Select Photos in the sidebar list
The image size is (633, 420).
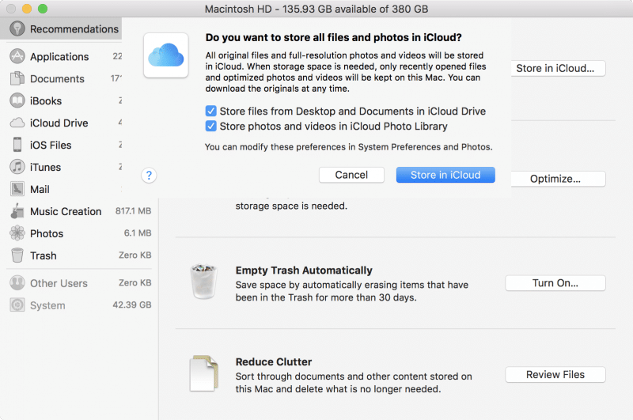click(80, 233)
